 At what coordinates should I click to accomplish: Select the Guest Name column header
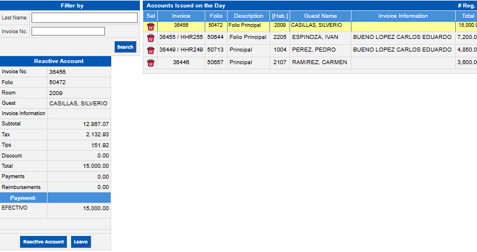pos(320,16)
